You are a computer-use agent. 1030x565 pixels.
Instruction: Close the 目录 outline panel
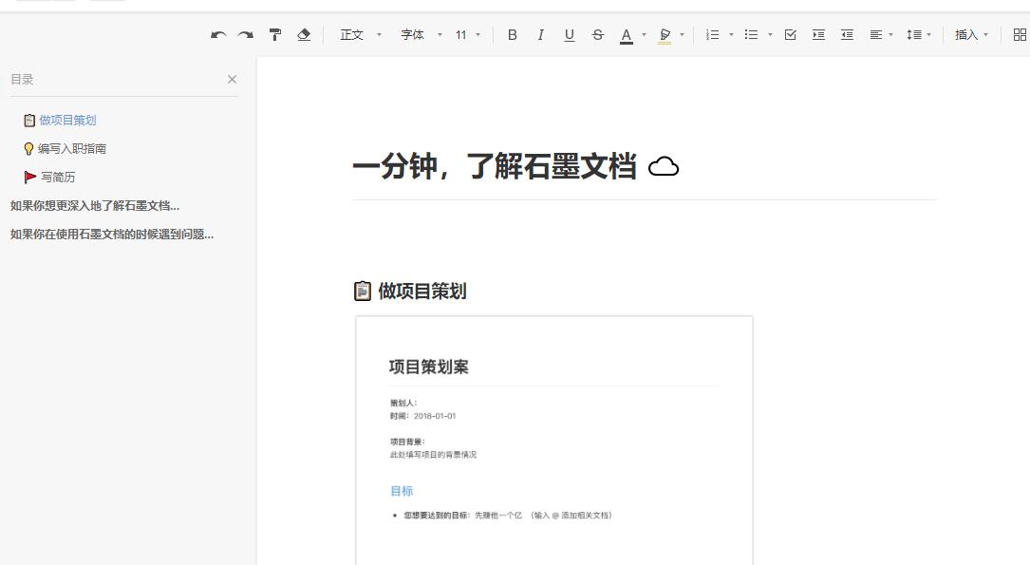click(x=232, y=80)
